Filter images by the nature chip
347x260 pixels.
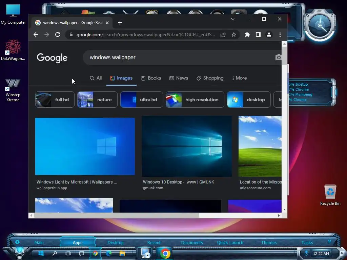97,100
